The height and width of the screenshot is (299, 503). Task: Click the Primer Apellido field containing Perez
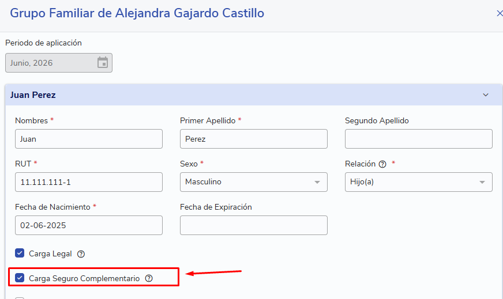coord(253,139)
